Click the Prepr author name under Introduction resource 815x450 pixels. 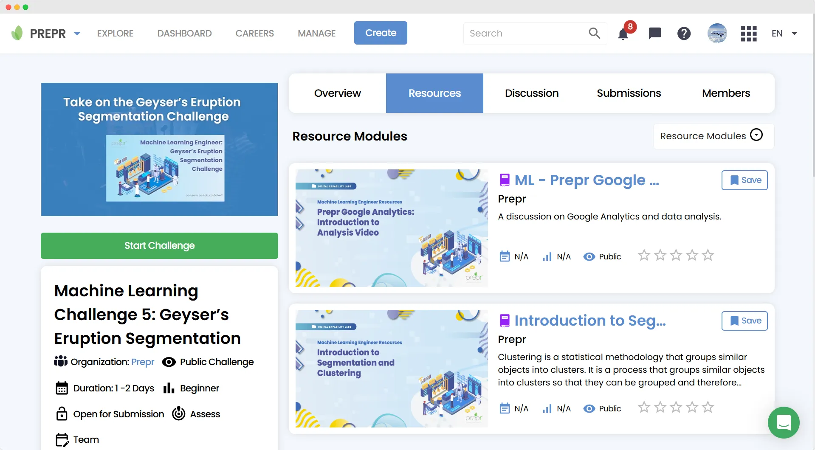tap(512, 339)
